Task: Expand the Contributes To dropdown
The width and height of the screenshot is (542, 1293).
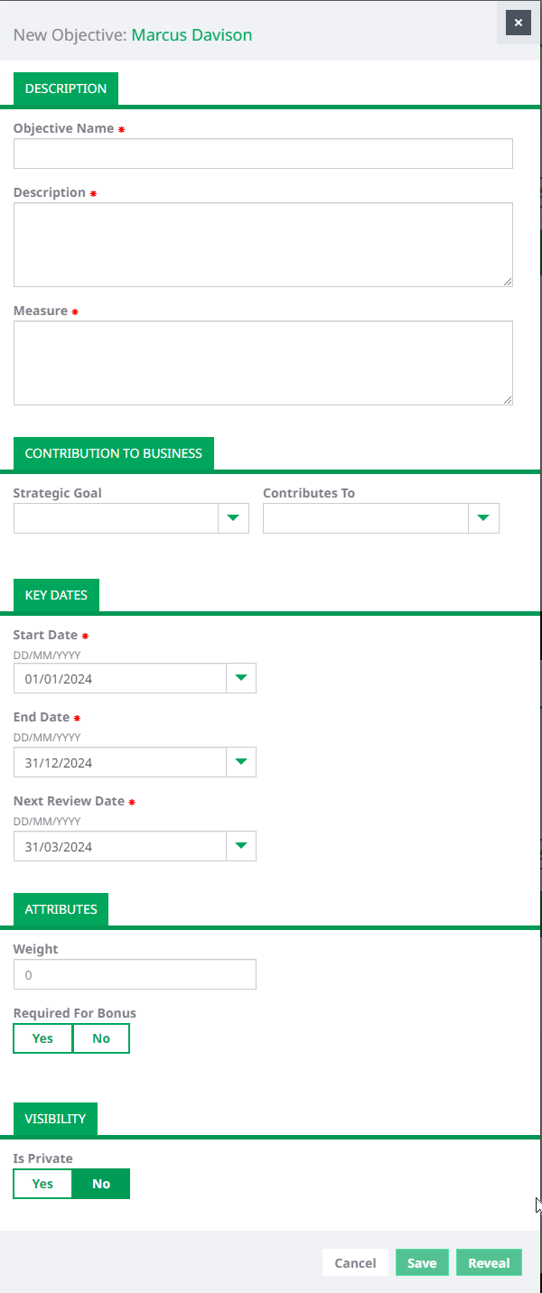Action: 483,518
